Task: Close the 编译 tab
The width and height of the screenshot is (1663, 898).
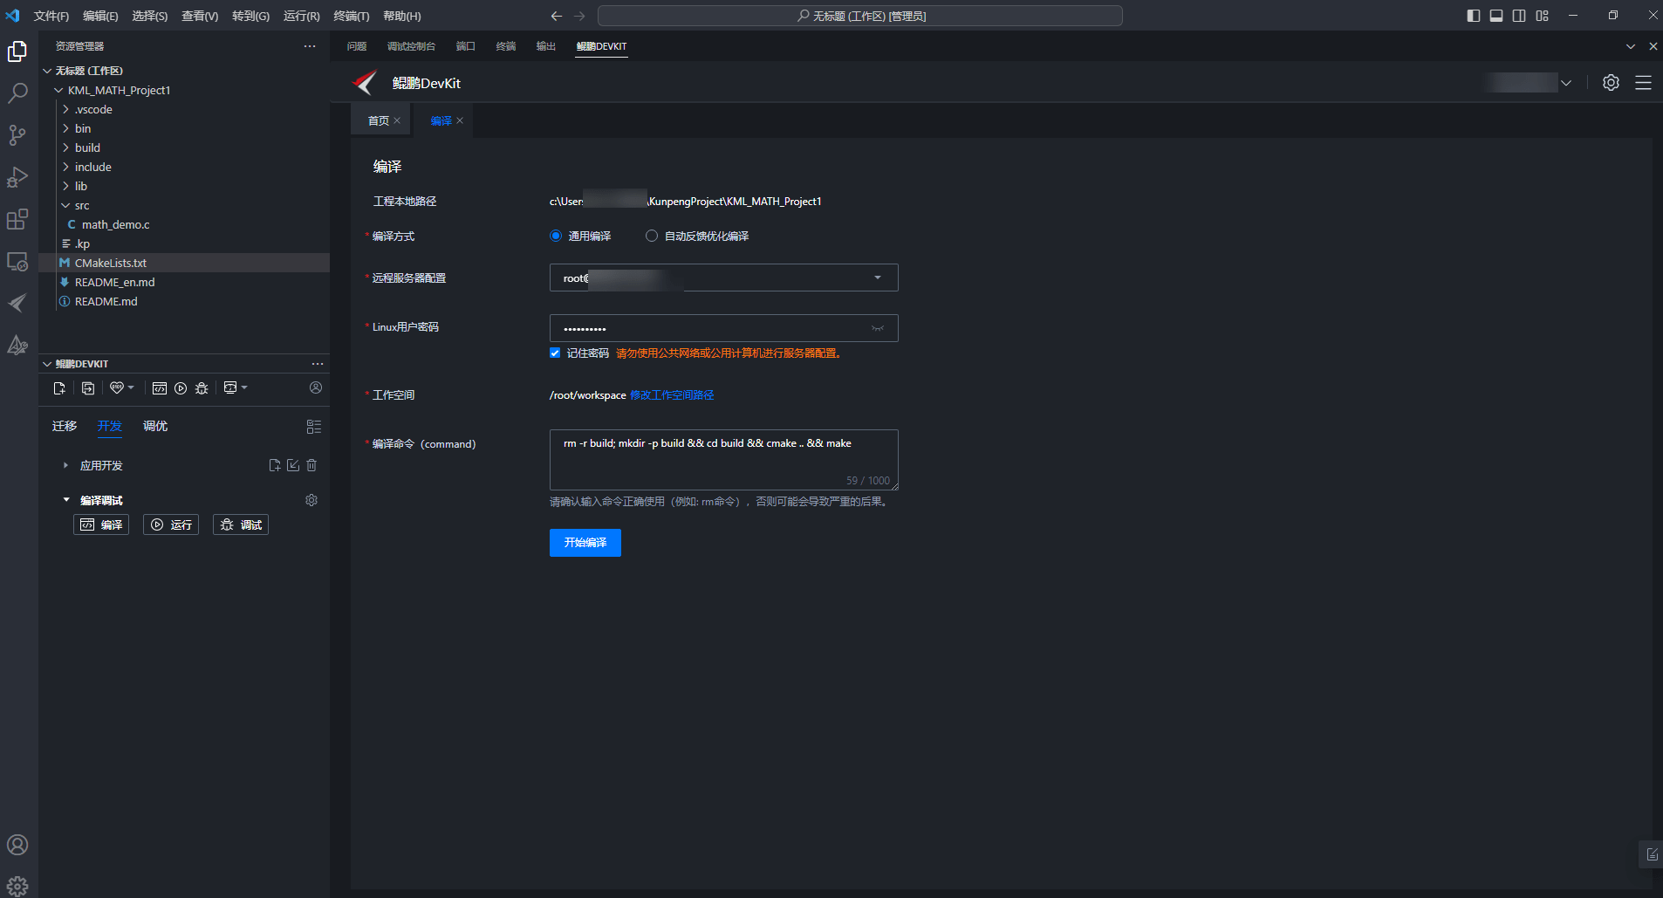Action: point(460,120)
